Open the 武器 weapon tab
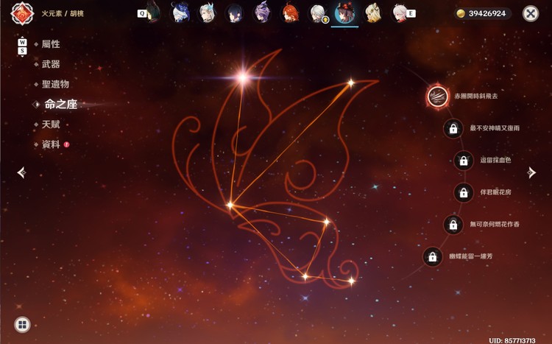Image resolution: width=552 pixels, height=344 pixels. [51, 64]
